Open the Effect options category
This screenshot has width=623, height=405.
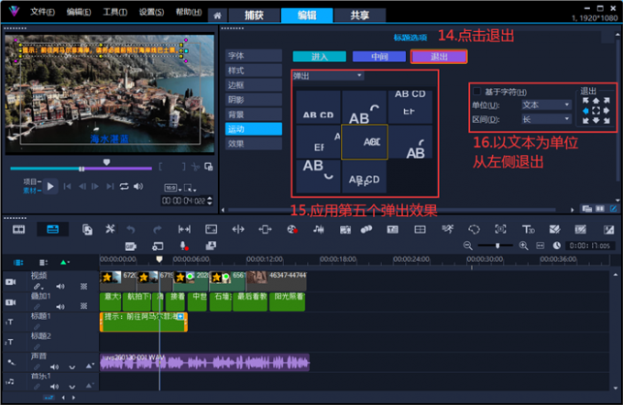pos(254,144)
